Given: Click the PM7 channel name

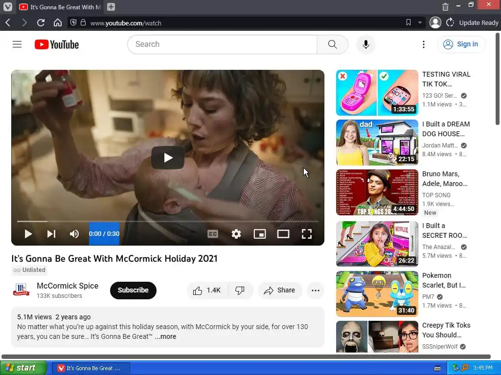Looking at the screenshot, I should tap(428, 296).
